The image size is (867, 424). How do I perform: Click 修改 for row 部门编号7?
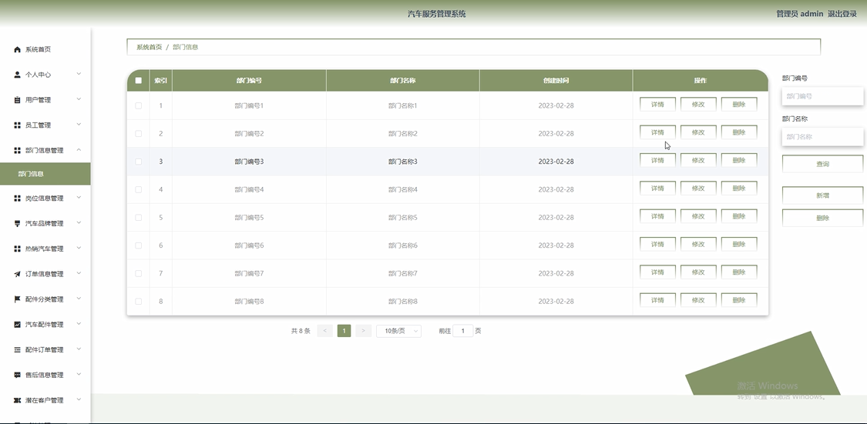coord(698,272)
